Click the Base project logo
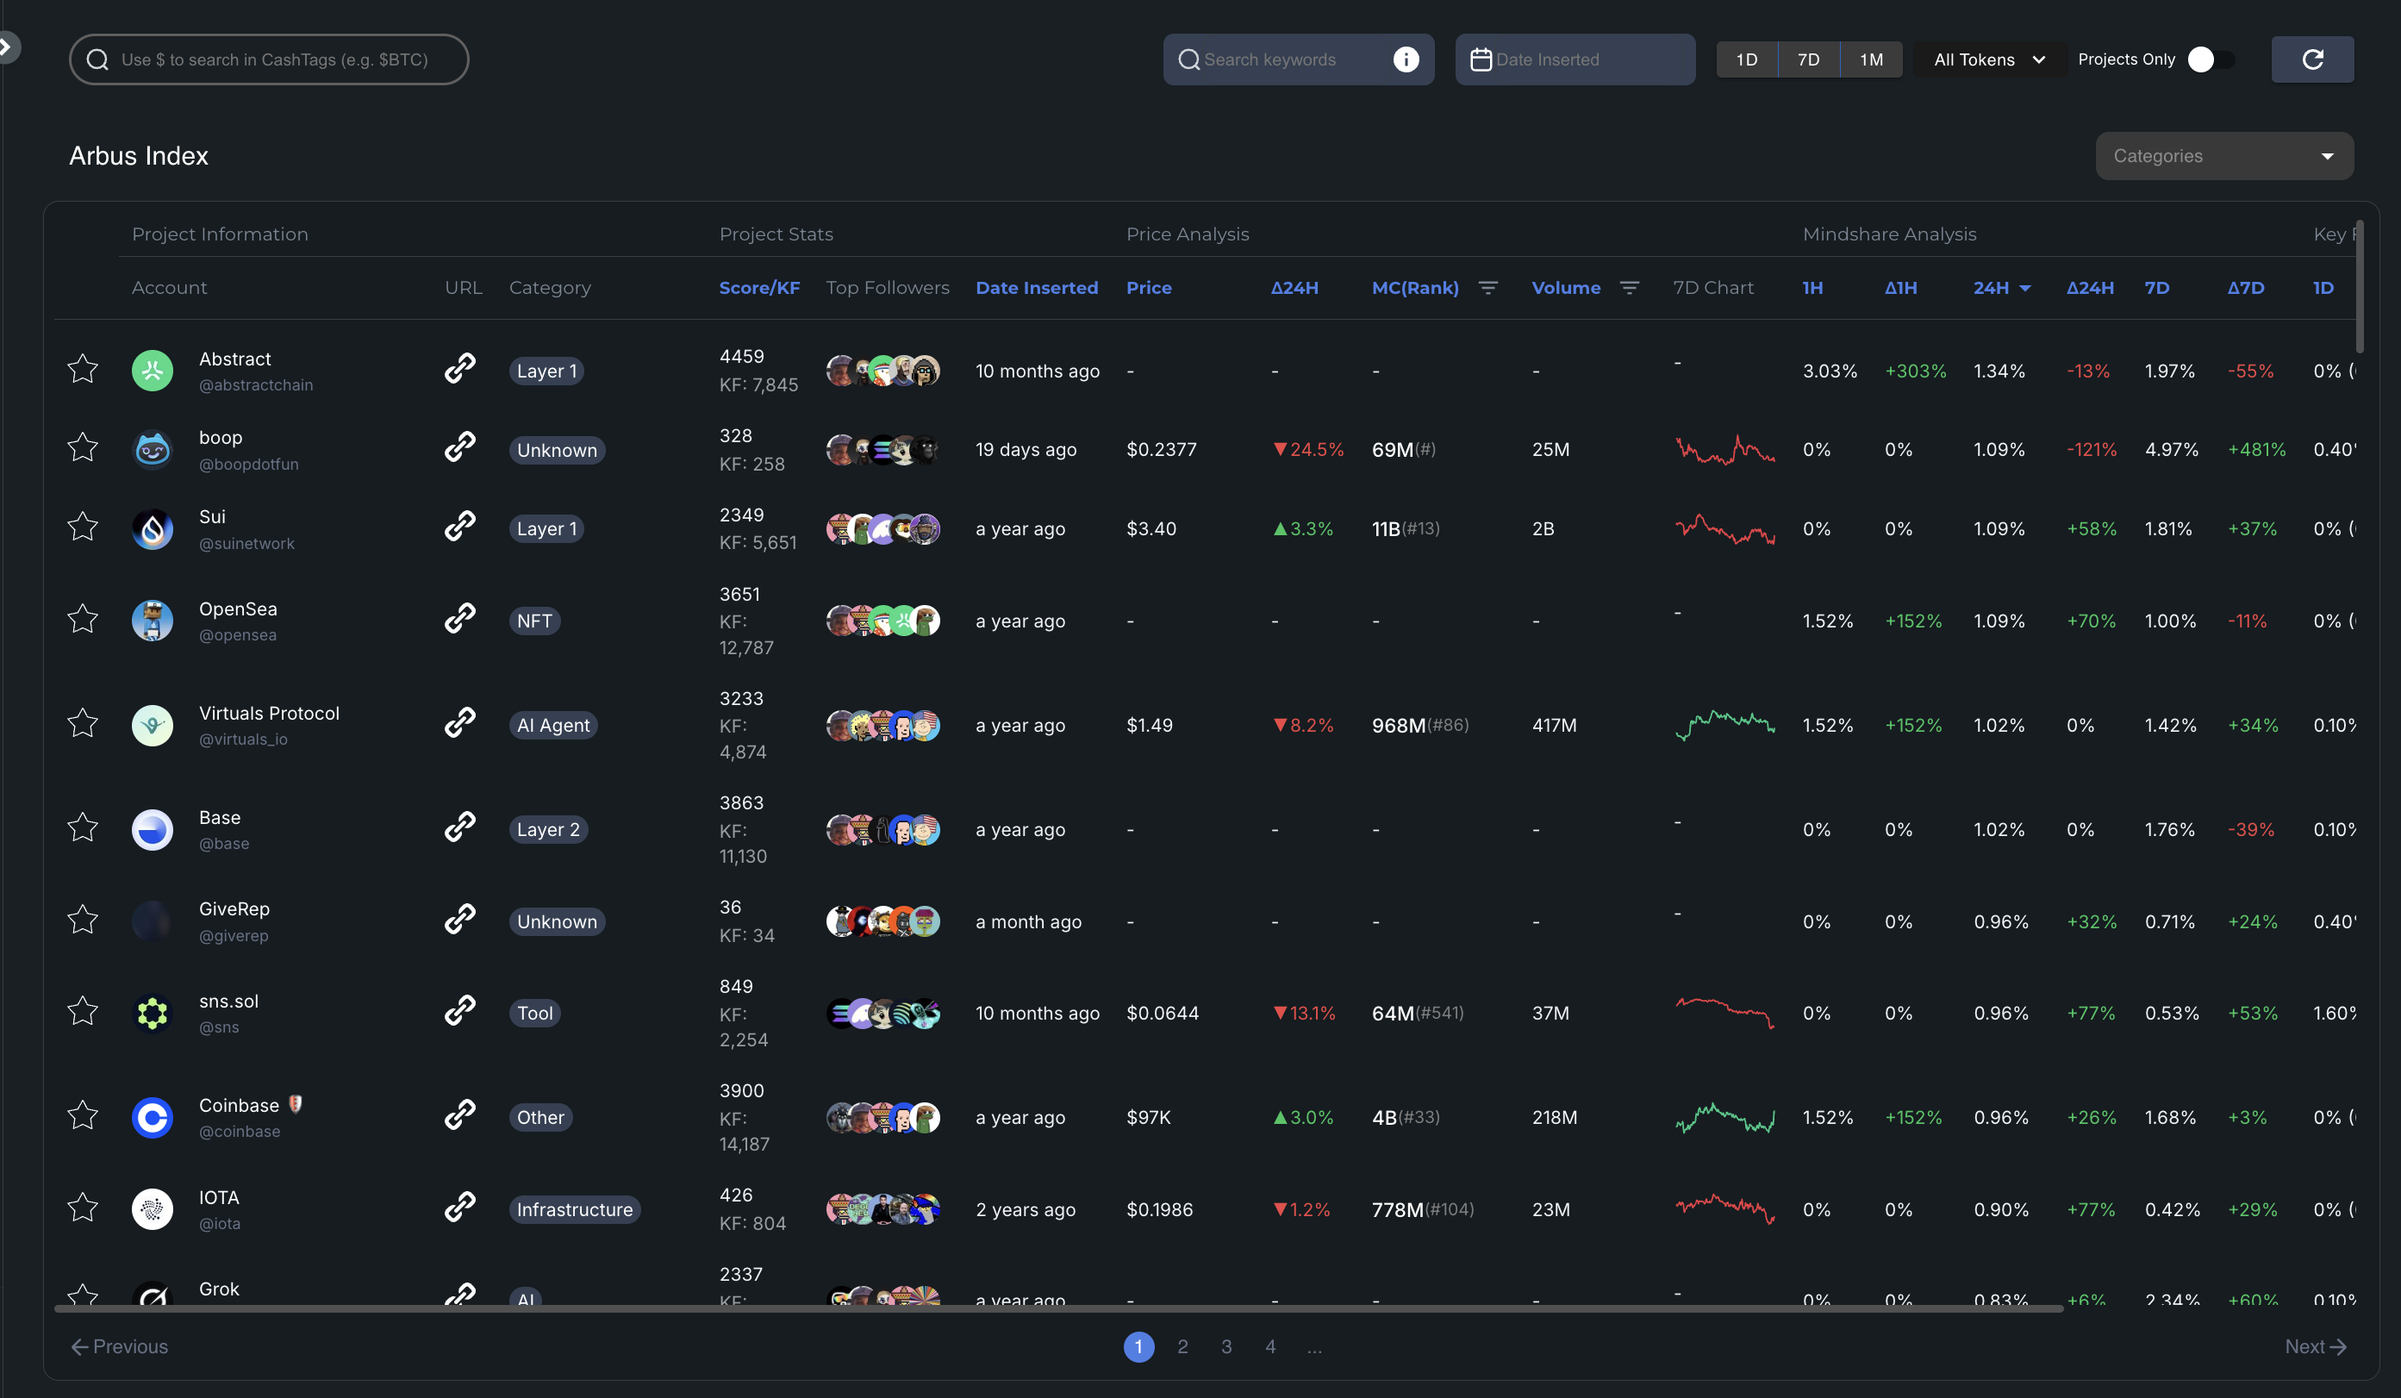 coord(153,830)
